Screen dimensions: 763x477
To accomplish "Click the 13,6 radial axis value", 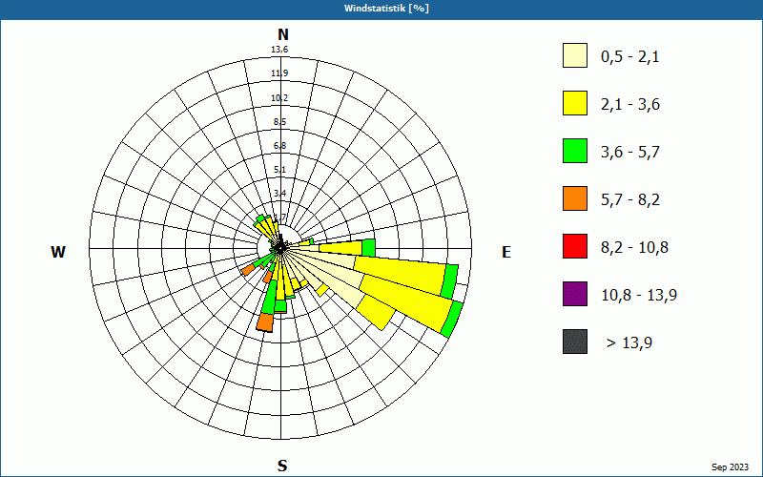I will click(x=279, y=50).
